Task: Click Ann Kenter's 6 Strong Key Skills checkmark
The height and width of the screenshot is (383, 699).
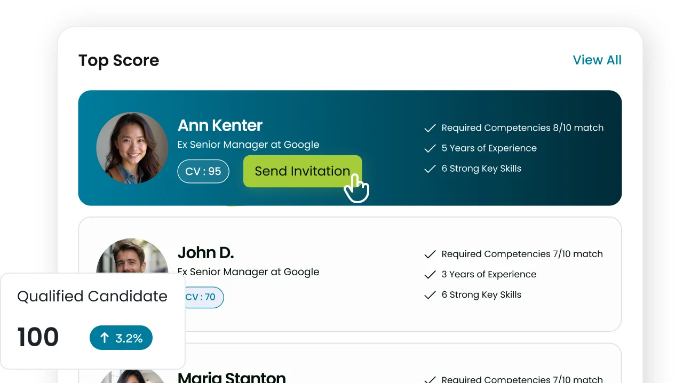Action: tap(430, 169)
